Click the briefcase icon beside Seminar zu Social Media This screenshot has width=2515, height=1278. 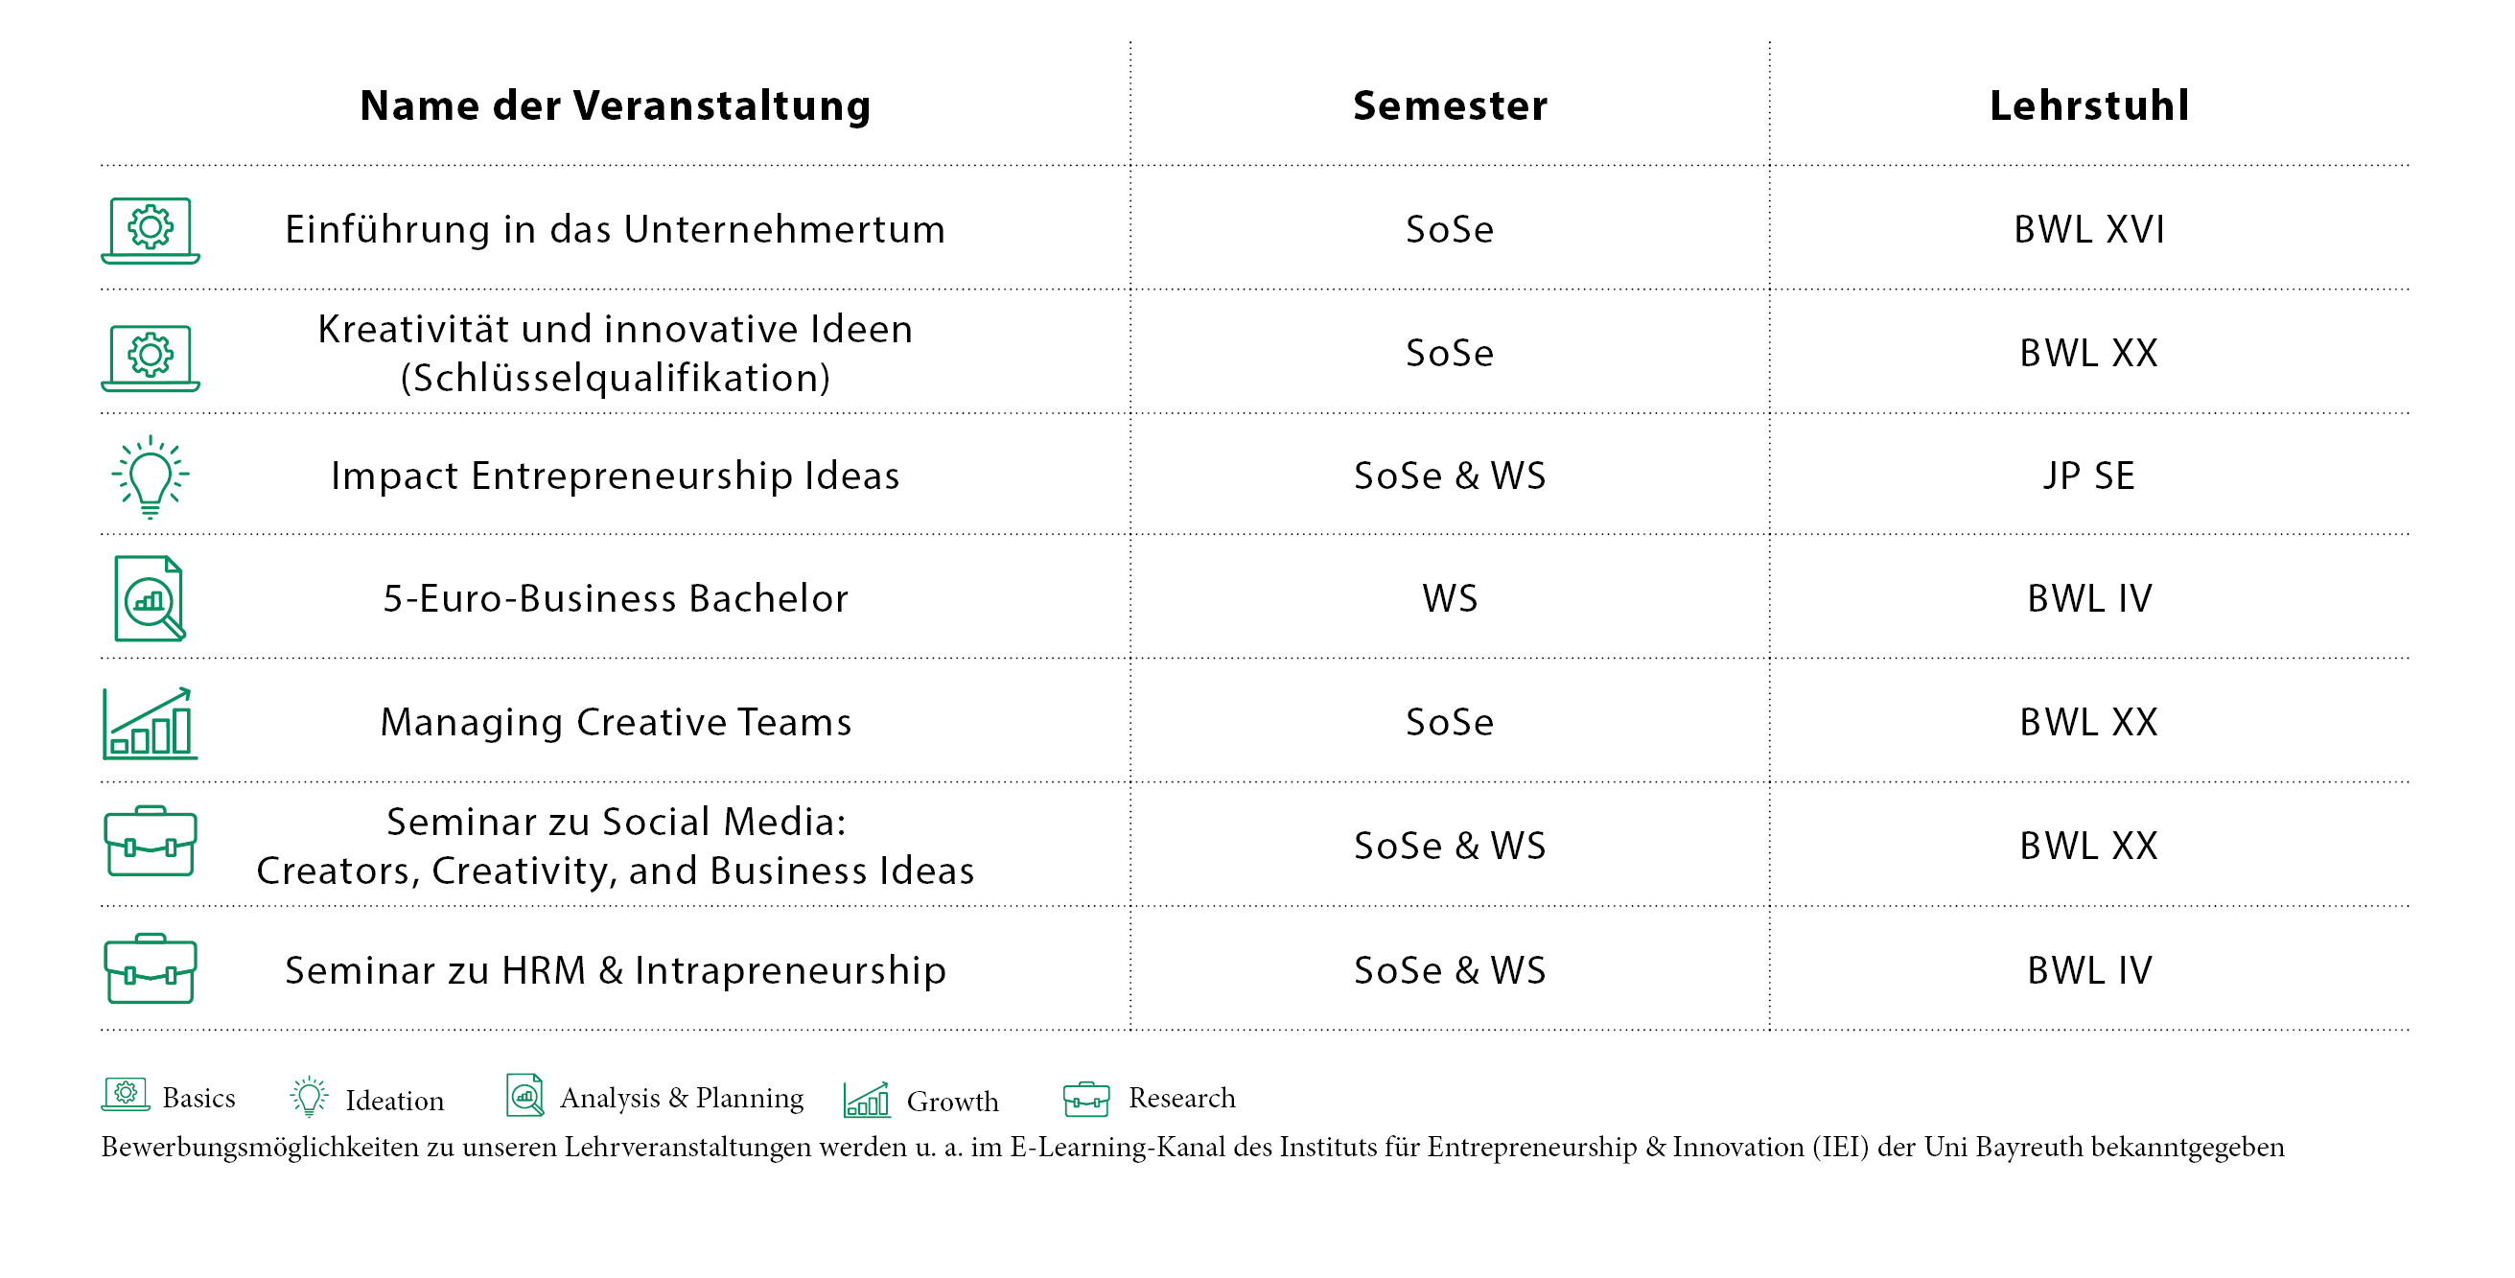coord(151,842)
